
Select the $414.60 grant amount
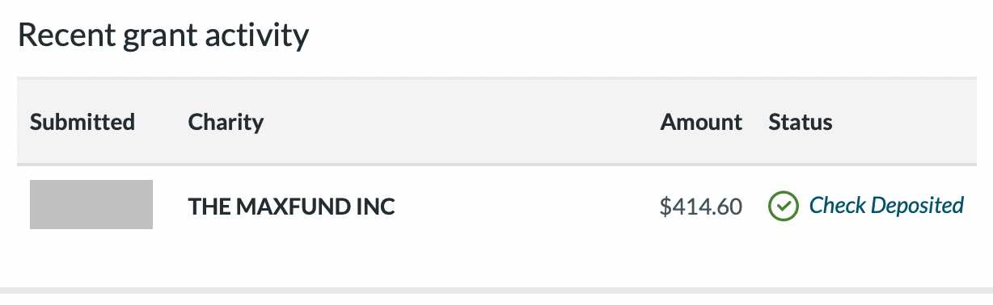point(701,207)
